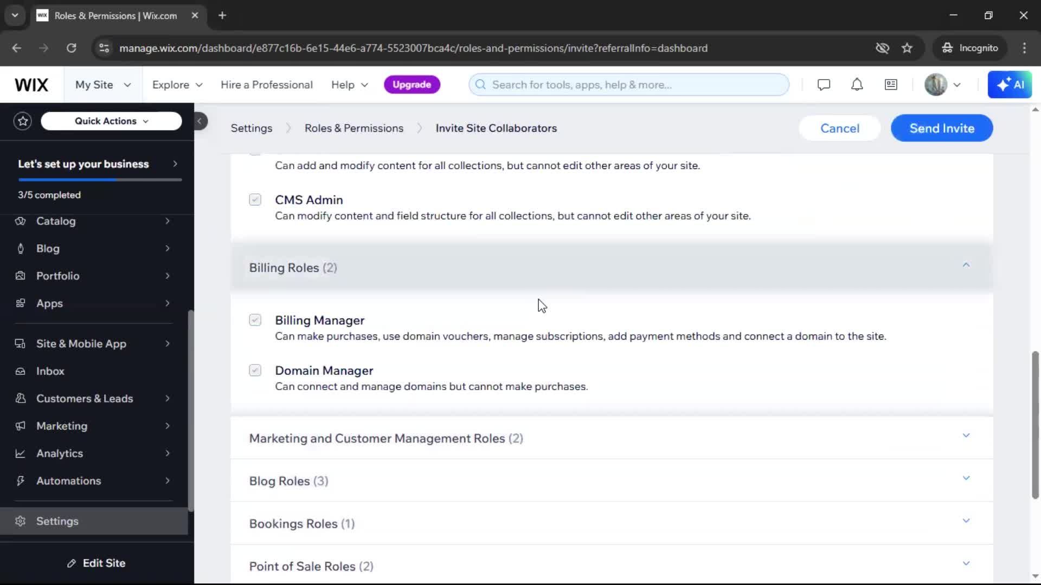Click the Site & Mobile App icon
Image resolution: width=1041 pixels, height=585 pixels.
pos(21,343)
